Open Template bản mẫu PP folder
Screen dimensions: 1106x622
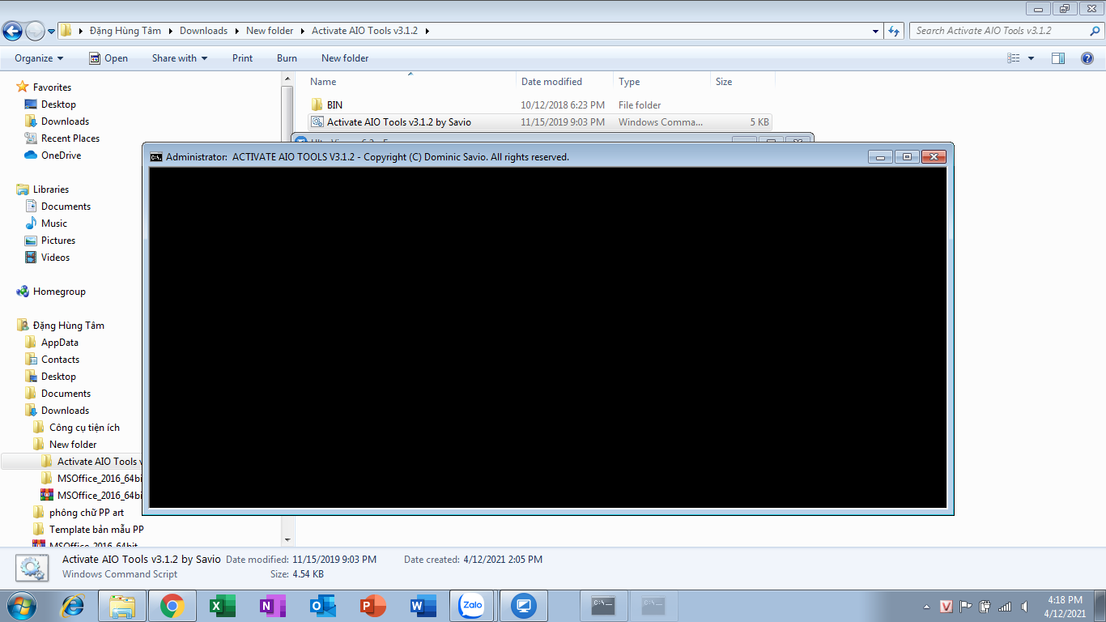(x=96, y=530)
